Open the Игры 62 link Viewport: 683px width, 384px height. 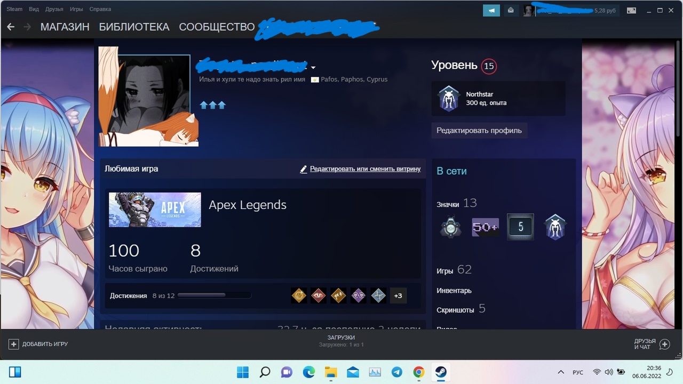click(x=454, y=270)
